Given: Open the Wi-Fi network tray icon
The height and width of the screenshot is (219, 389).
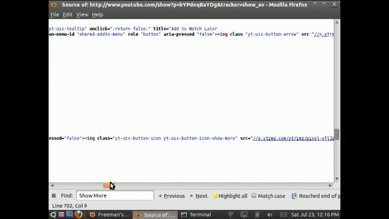Looking at the screenshot, I should pyautogui.click(x=230, y=215).
